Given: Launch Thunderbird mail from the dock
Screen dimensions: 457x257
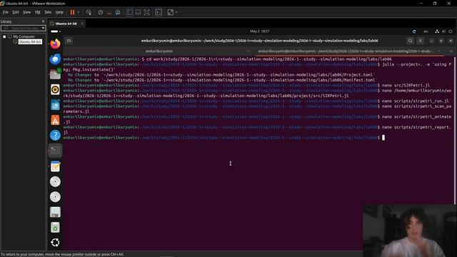Looking at the screenshot, I should pyautogui.click(x=55, y=59).
